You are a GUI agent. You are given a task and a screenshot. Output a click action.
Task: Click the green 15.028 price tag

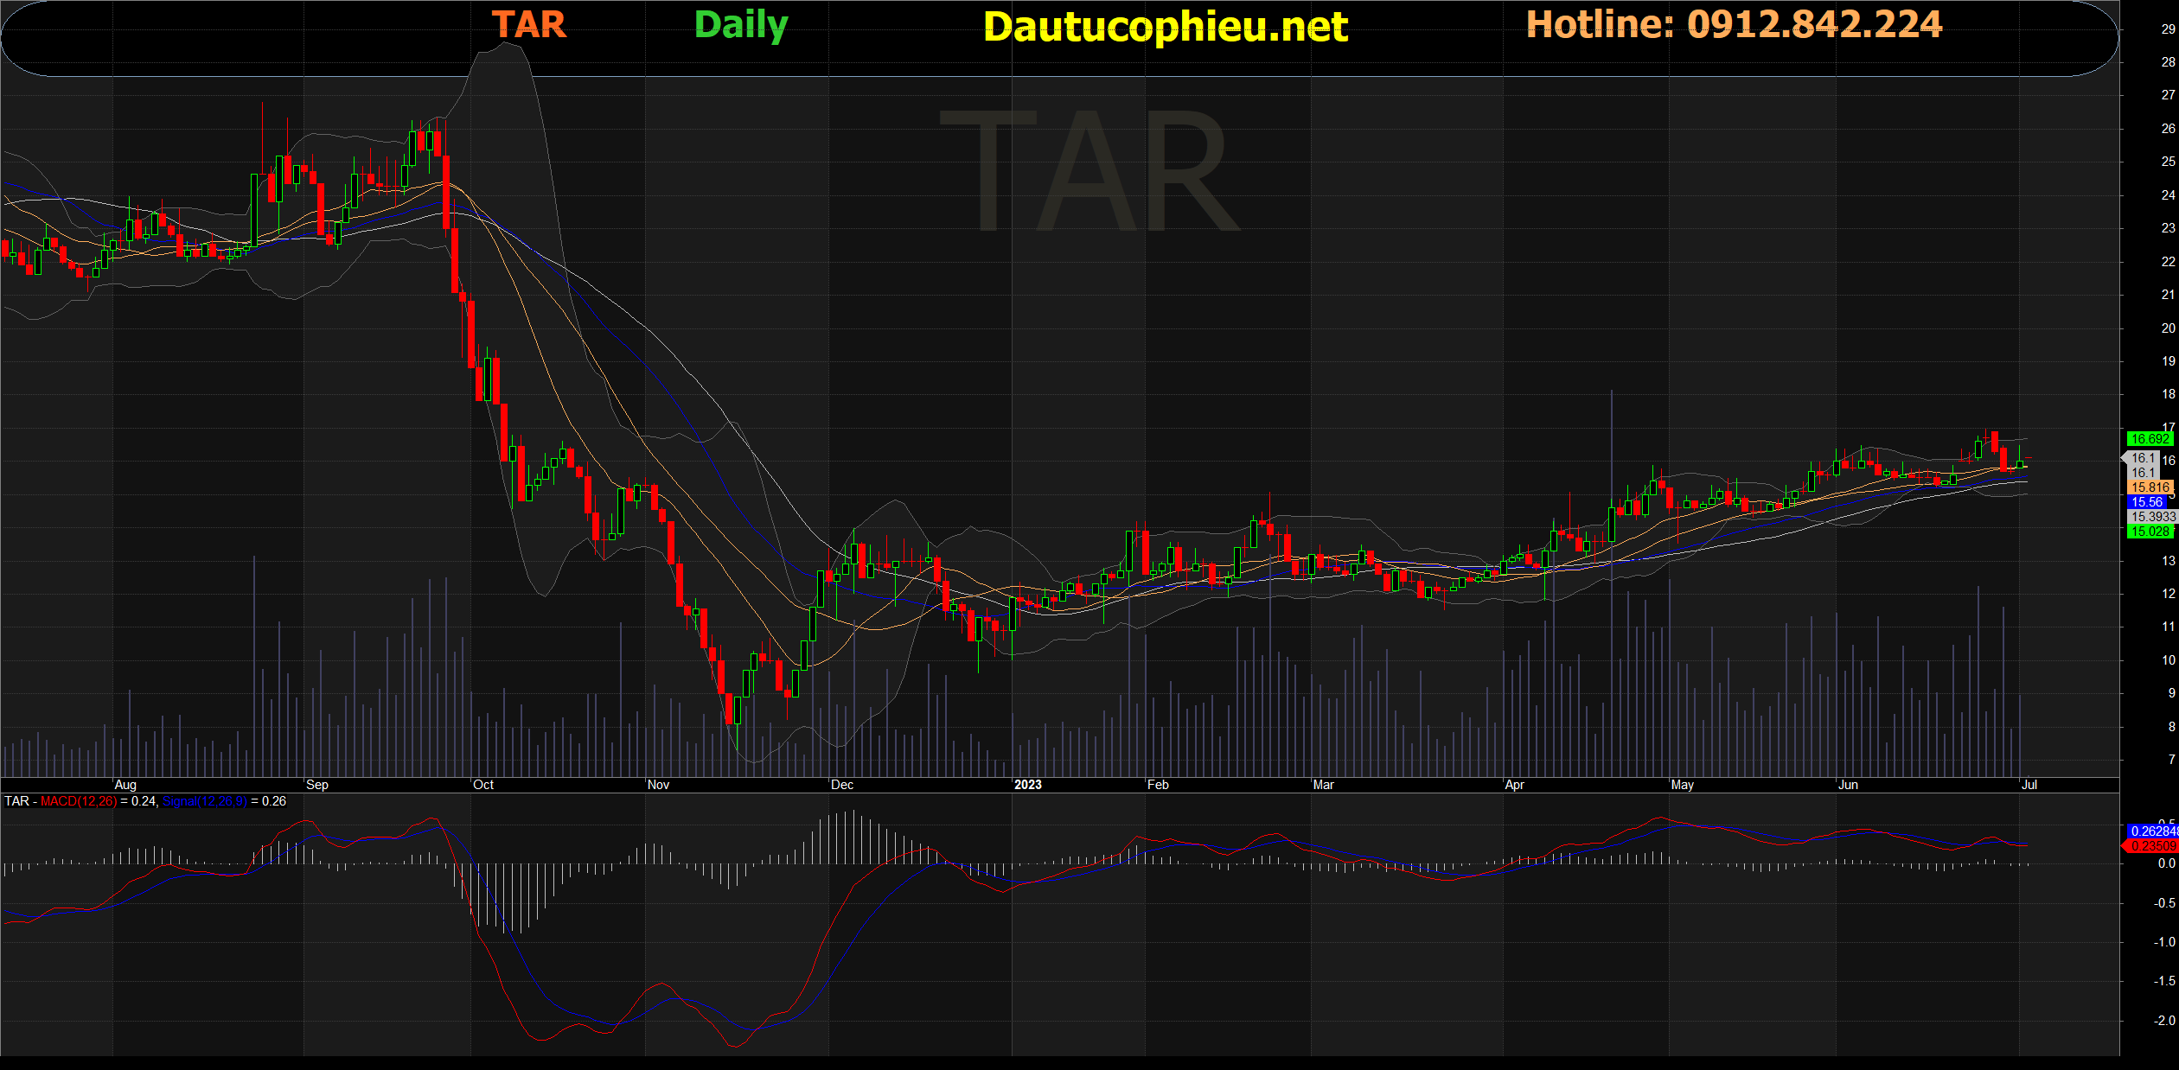click(x=2149, y=532)
